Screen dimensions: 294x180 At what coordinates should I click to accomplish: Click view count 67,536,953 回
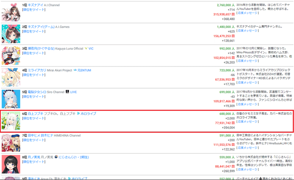tap(225, 79)
